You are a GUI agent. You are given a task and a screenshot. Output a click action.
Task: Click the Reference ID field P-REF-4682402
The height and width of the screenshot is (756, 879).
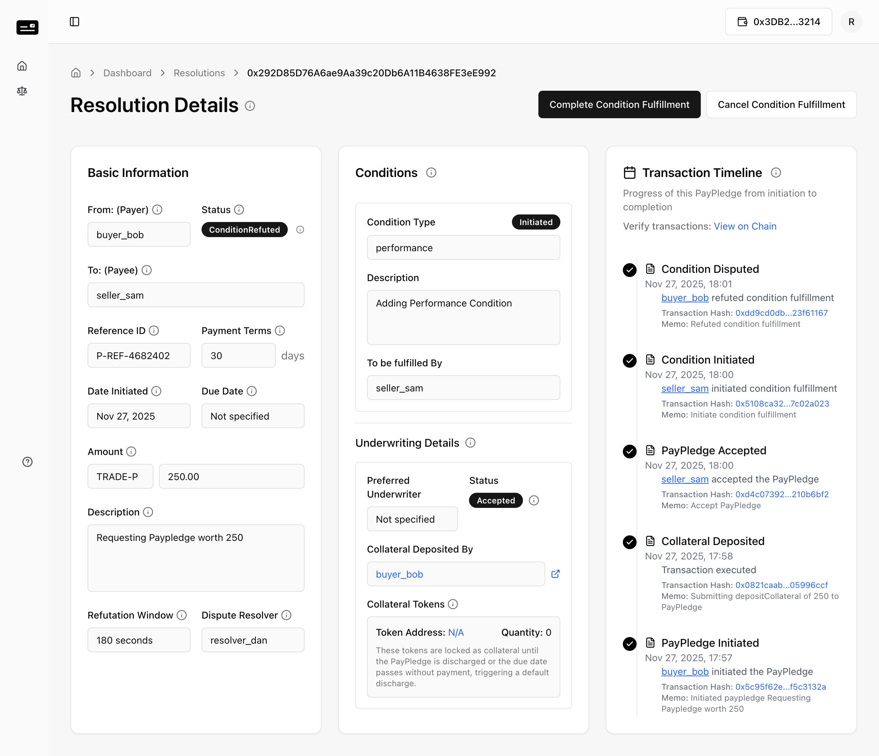pyautogui.click(x=139, y=355)
